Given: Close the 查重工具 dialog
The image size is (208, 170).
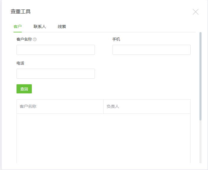Looking at the screenshot, I should click(196, 12).
